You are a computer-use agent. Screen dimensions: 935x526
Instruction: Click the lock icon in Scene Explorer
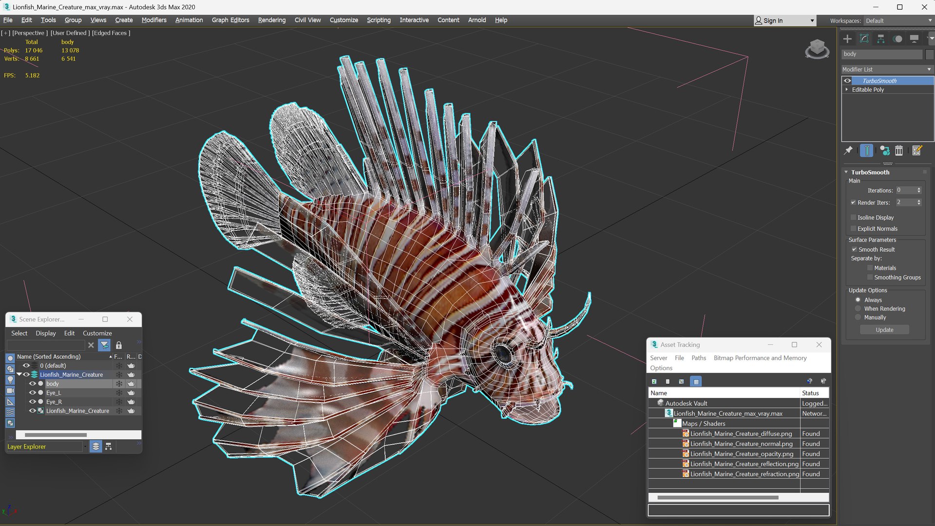point(118,345)
